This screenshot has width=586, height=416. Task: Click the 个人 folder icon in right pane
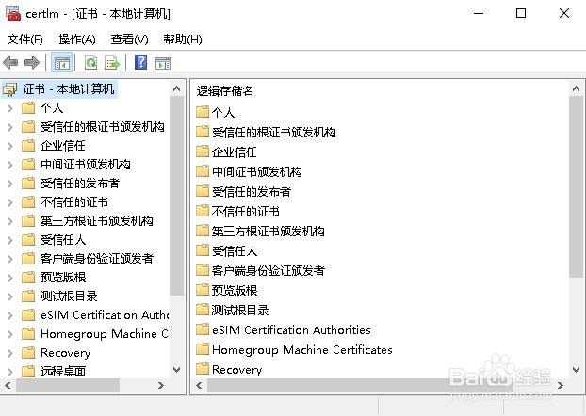pyautogui.click(x=203, y=112)
